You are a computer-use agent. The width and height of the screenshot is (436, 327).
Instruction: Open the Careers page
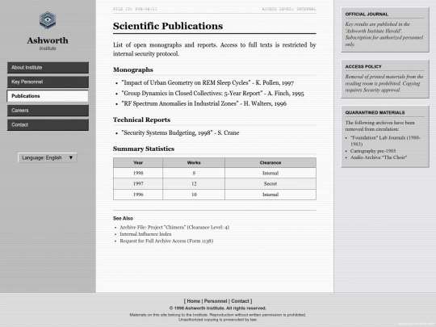click(48, 111)
